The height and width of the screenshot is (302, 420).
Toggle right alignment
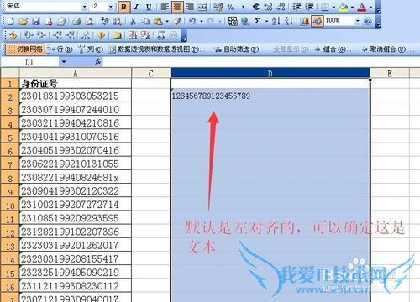point(190,7)
